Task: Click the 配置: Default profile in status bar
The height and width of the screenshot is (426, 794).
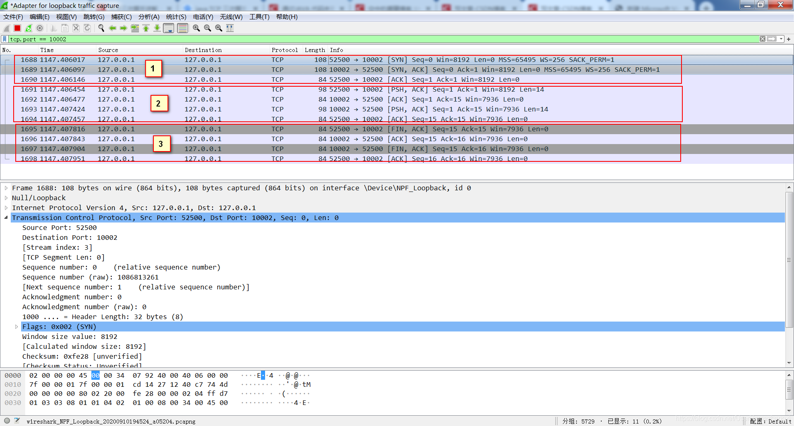Action: point(770,421)
